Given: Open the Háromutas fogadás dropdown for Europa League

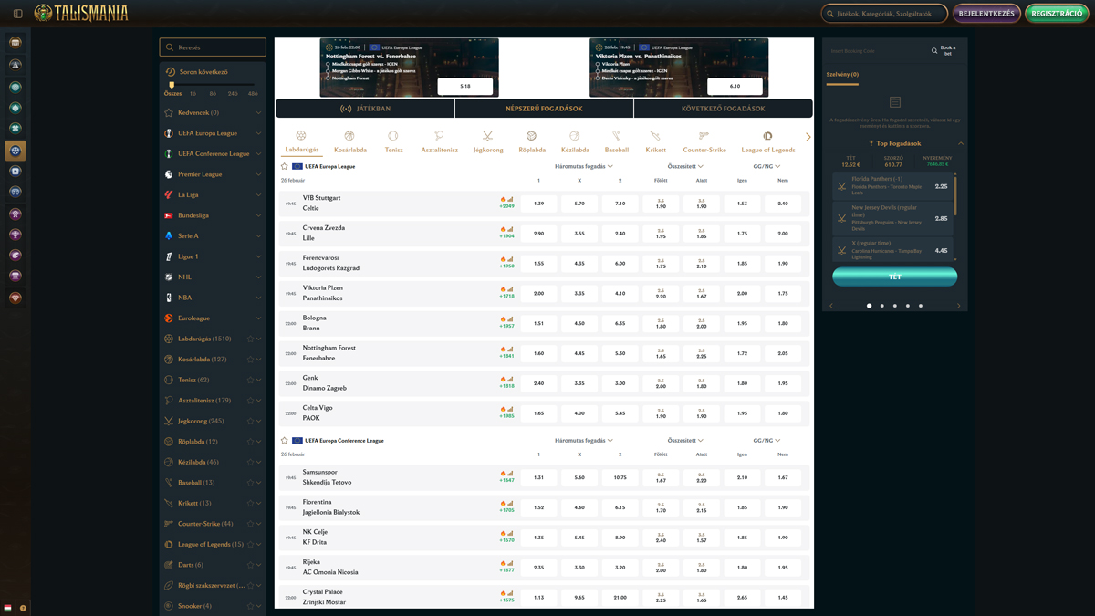Looking at the screenshot, I should pyautogui.click(x=584, y=167).
